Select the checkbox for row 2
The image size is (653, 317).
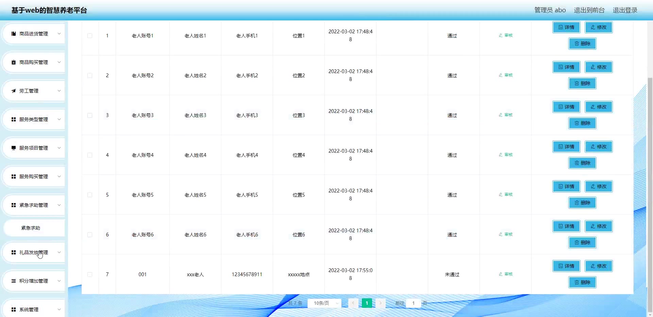90,76
